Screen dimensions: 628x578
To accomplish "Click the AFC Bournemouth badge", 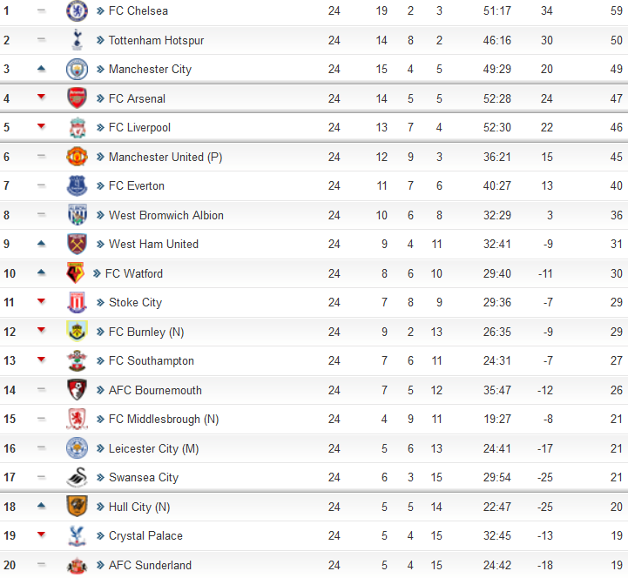I will coord(77,389).
